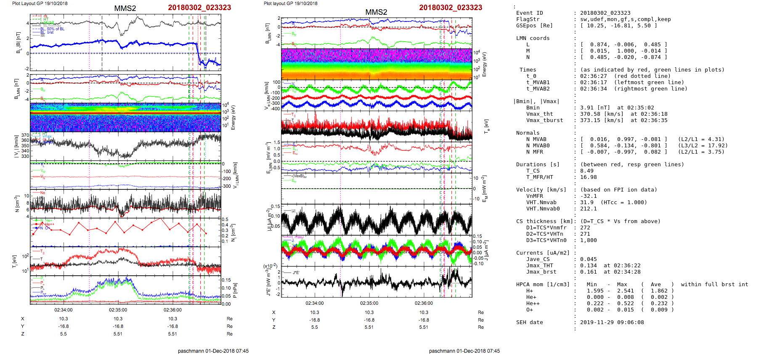Click the Bmin value of 3.91 nT
Image resolution: width=759 pixels, height=354 pixels.
[x=596, y=108]
